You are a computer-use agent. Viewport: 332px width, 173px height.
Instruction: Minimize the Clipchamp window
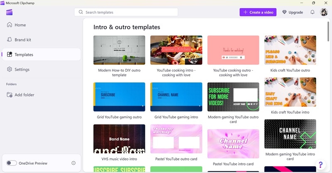point(302,3)
